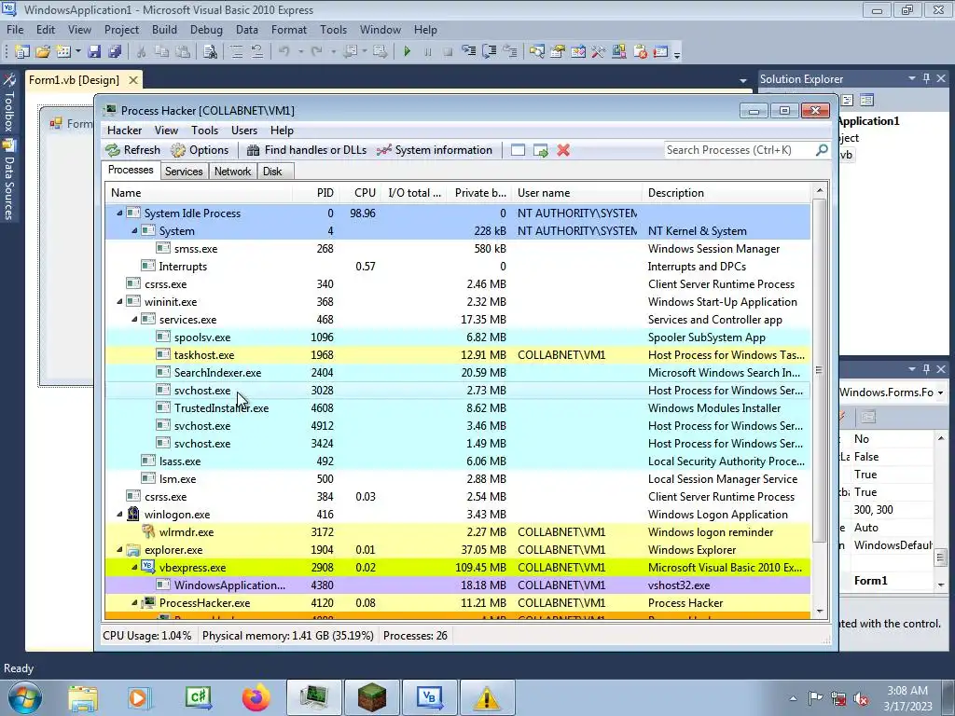Collapse the System Idle Process tree node
The height and width of the screenshot is (716, 955).
click(x=119, y=213)
